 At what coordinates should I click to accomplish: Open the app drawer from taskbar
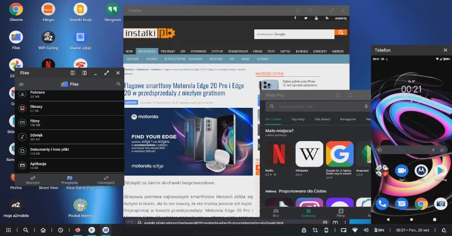(x=8, y=230)
